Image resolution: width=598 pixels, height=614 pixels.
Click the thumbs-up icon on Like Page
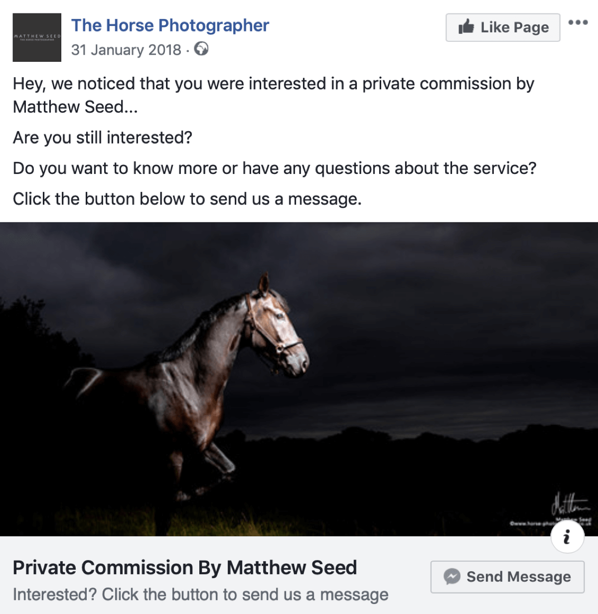(x=466, y=27)
